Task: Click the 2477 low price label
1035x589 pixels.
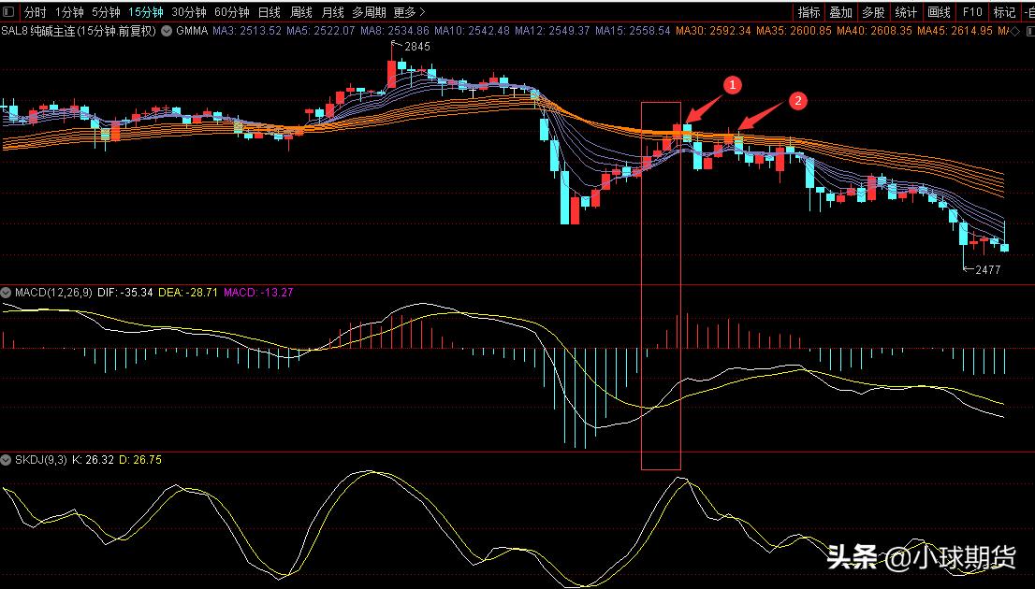Action: click(987, 269)
